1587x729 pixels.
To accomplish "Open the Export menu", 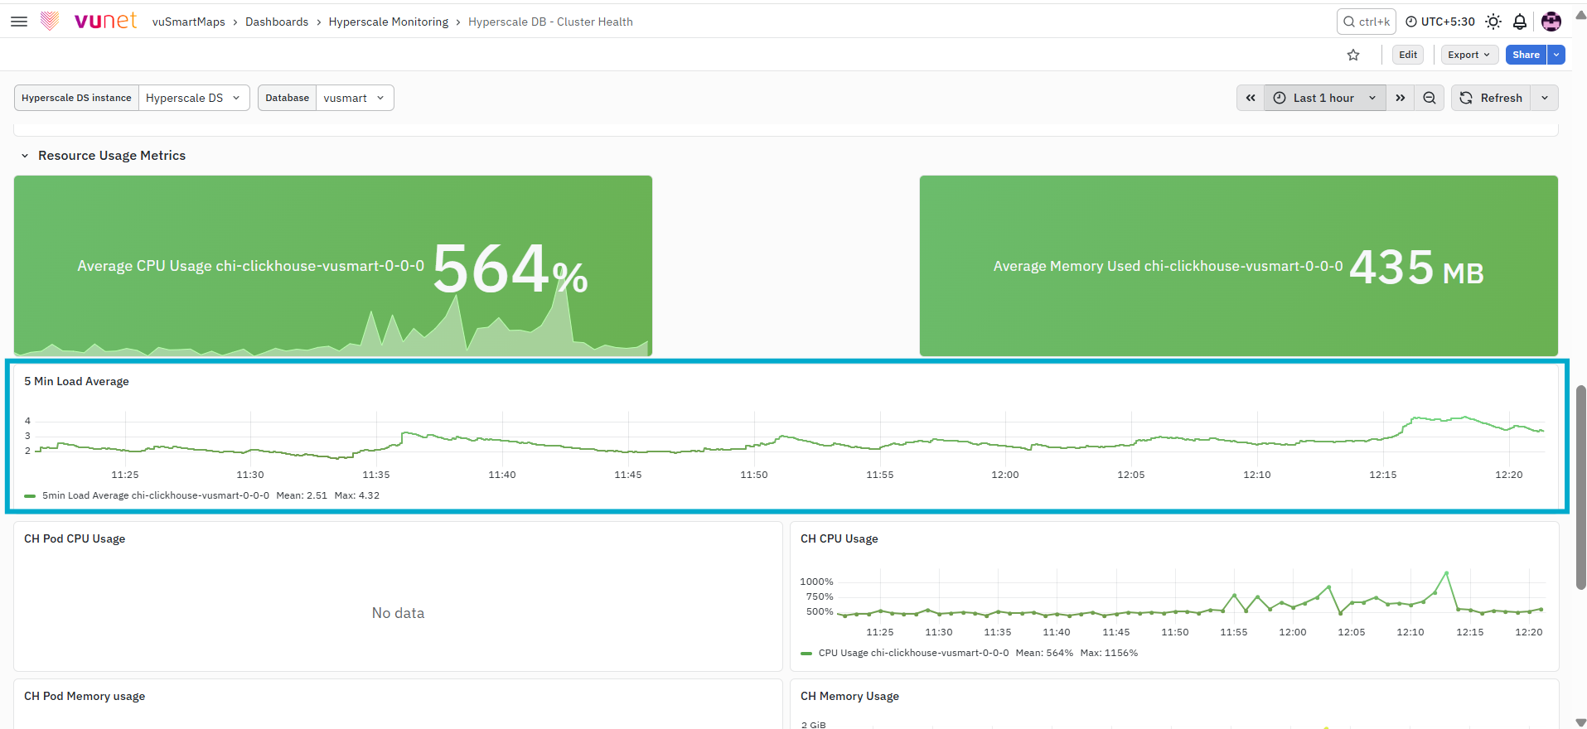I will click(1469, 55).
